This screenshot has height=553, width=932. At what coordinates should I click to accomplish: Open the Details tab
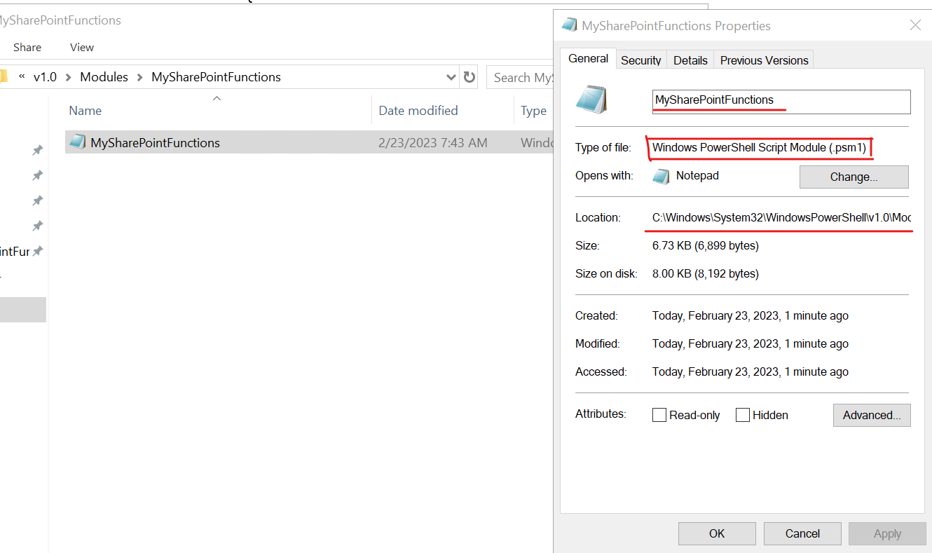(x=690, y=60)
